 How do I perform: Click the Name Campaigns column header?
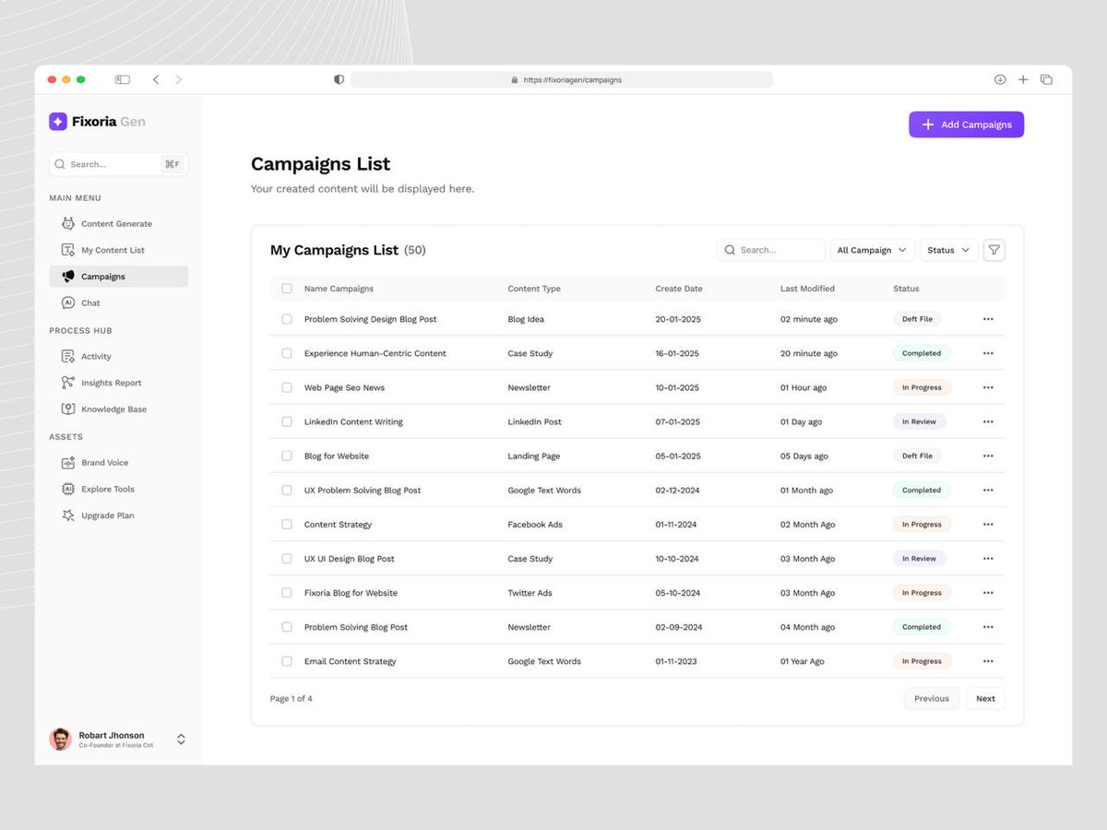coord(339,289)
